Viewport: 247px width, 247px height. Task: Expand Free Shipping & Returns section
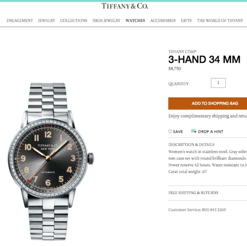pos(193,192)
